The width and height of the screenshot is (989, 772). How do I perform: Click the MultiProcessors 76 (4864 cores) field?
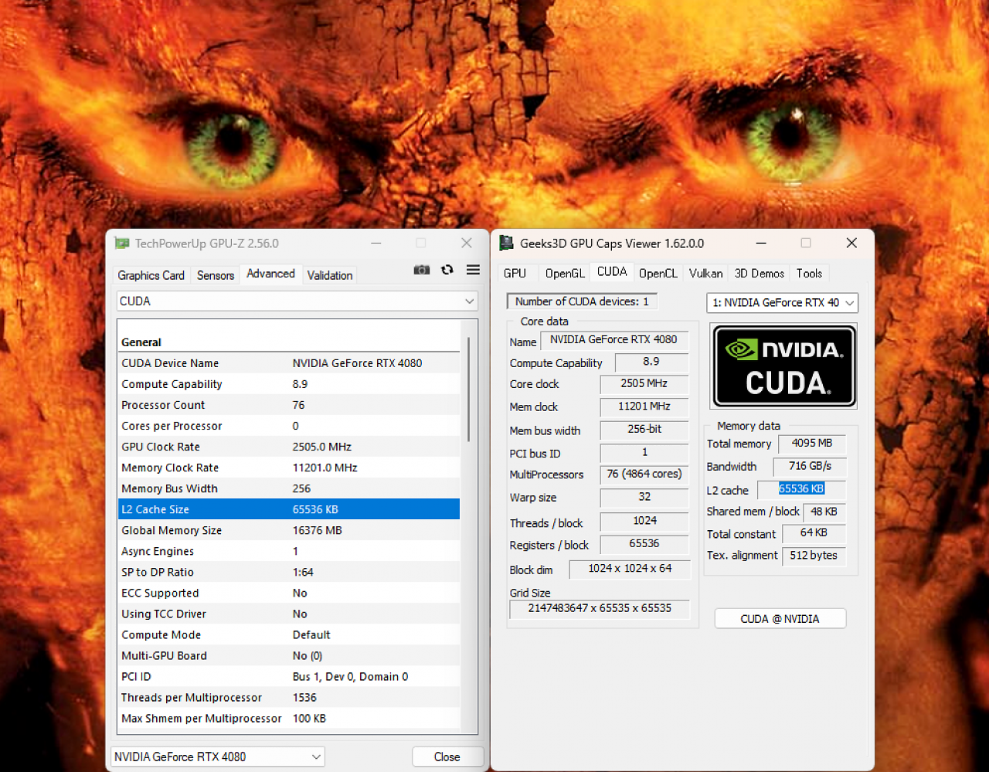click(x=644, y=474)
